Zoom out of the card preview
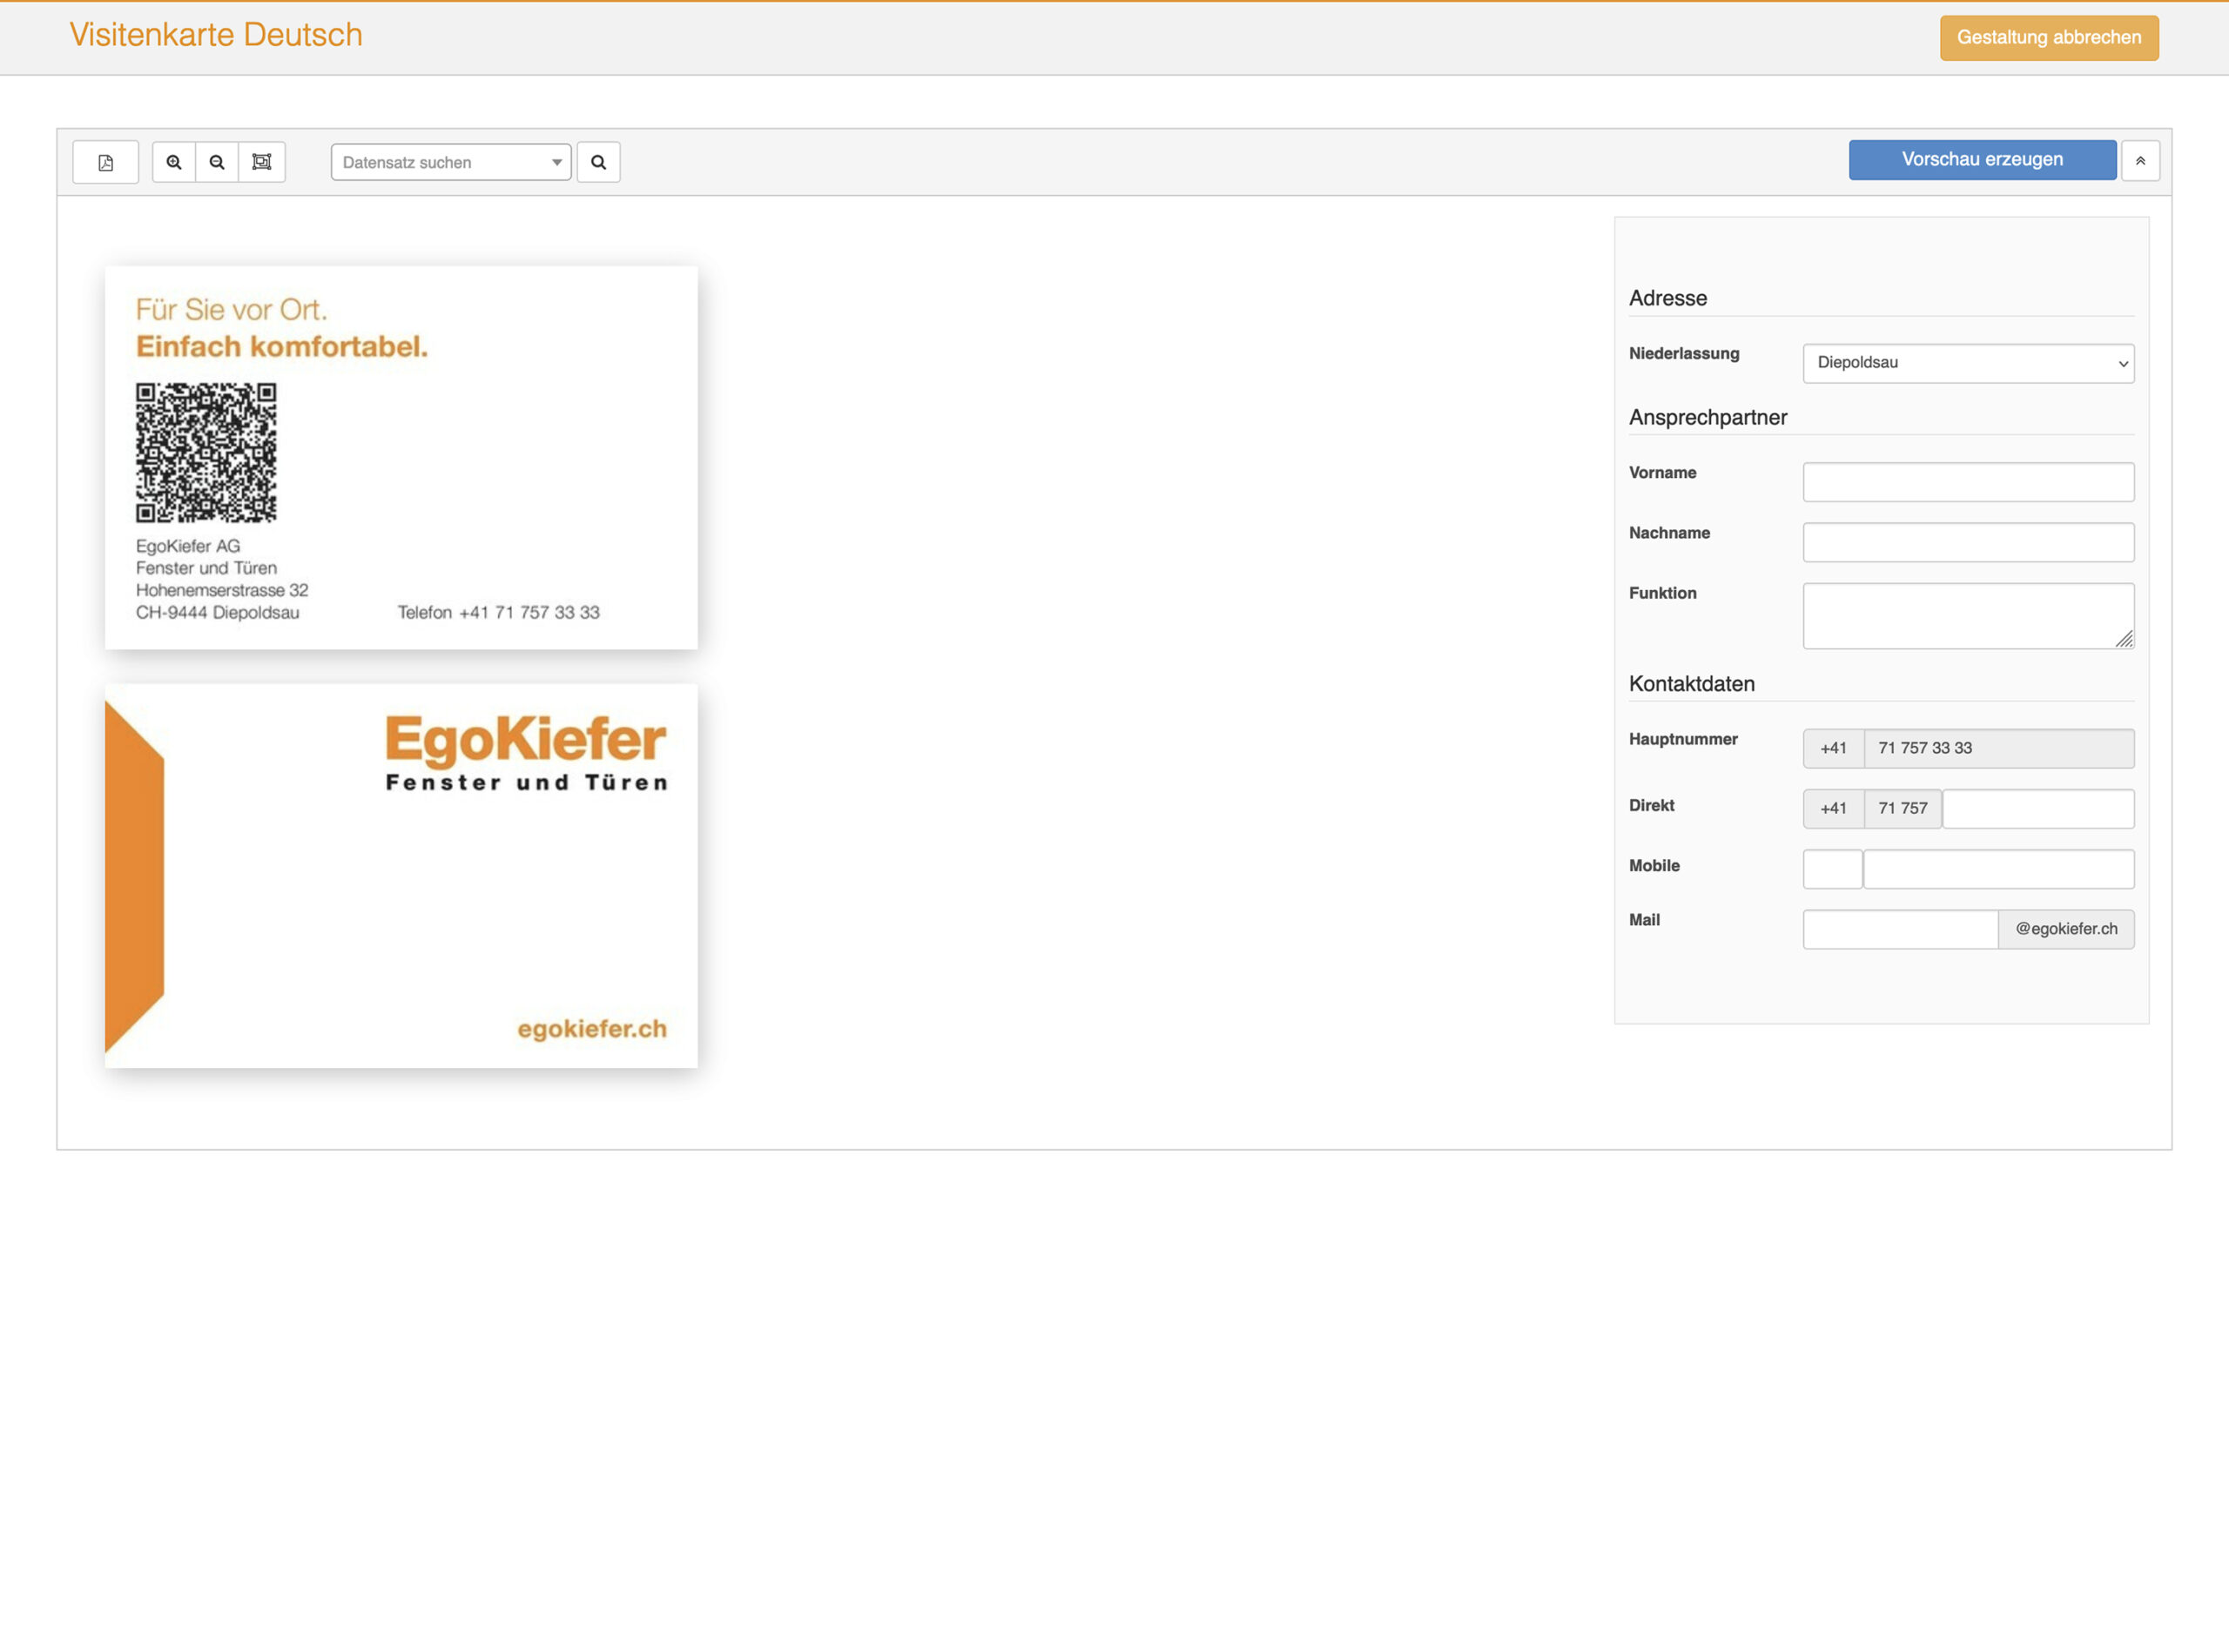2229x1652 pixels. (217, 162)
